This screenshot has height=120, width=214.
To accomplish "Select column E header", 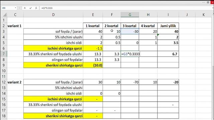I will coord(93,15).
